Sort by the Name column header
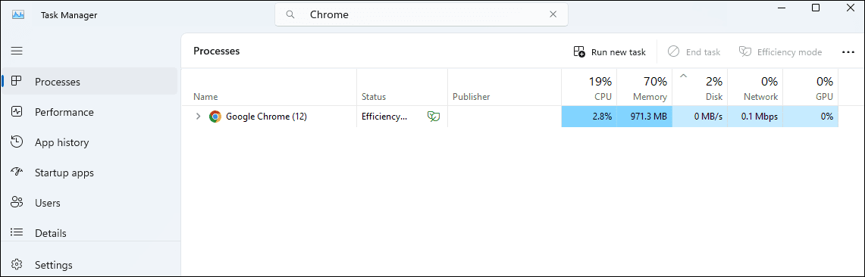 point(269,87)
